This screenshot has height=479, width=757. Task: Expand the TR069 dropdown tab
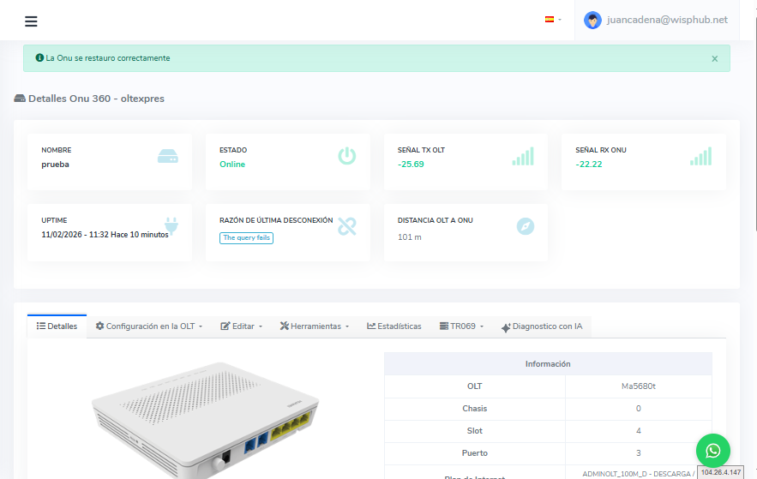click(462, 326)
